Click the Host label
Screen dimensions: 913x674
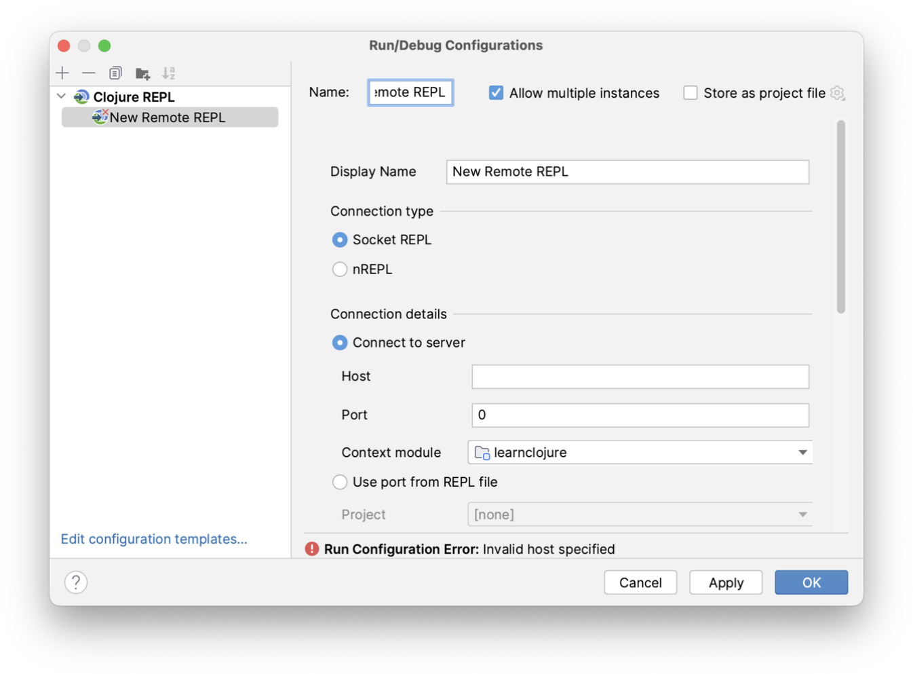356,376
